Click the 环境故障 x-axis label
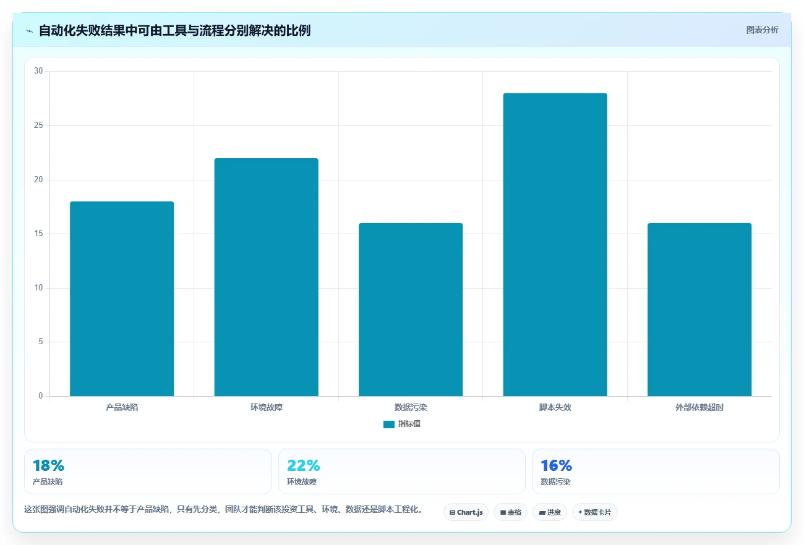804x545 pixels. pos(266,408)
